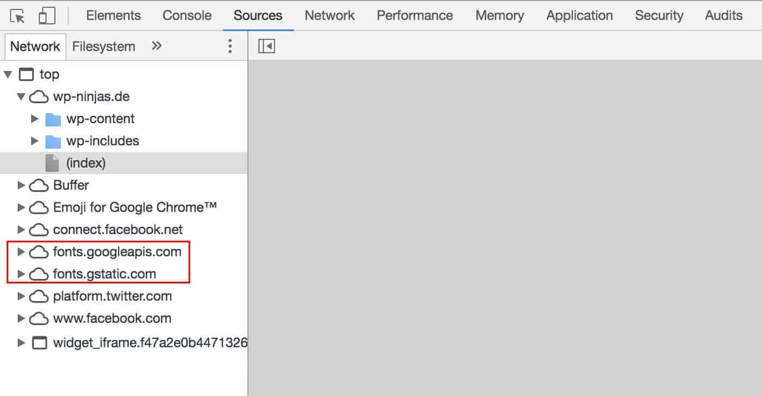The image size is (762, 396).
Task: Toggle the device toolbar icon
Action: coord(47,16)
